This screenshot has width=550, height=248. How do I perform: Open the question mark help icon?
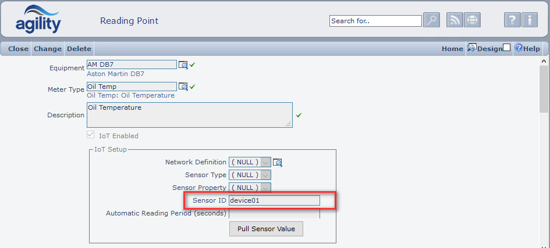[x=512, y=20]
